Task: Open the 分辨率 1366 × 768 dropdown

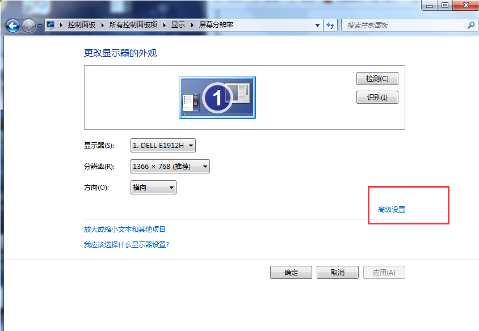Action: (x=170, y=166)
